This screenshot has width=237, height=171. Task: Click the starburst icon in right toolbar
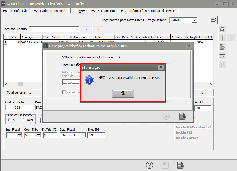click(222, 29)
